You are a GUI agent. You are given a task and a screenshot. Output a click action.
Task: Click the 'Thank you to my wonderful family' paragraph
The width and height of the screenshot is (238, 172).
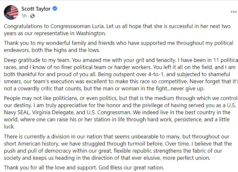pyautogui.click(x=118, y=46)
